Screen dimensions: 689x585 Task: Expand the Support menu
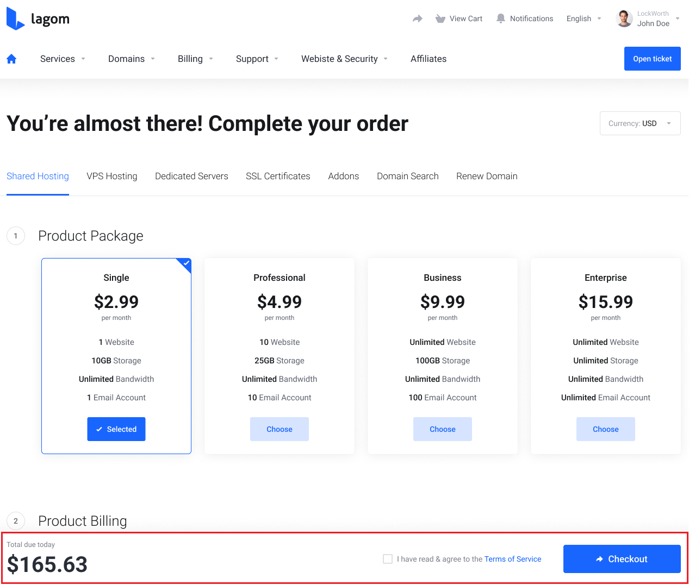point(257,59)
